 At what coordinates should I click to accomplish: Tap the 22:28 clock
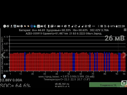click(x=121, y=26)
